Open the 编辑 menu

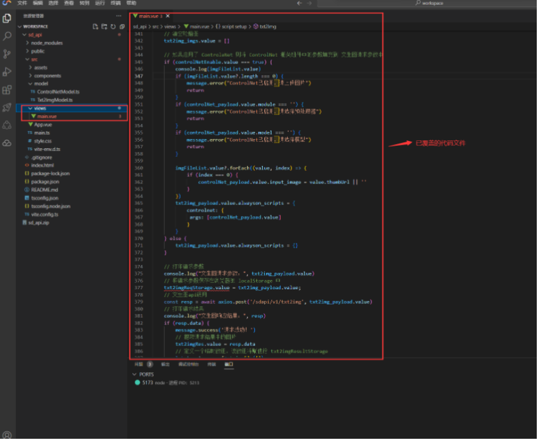coord(38,2)
